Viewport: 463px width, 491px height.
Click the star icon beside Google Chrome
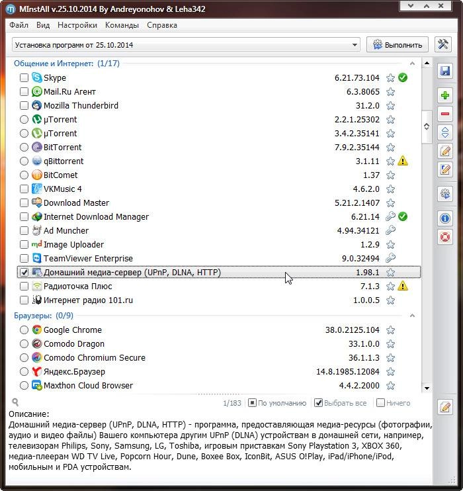[x=390, y=330]
